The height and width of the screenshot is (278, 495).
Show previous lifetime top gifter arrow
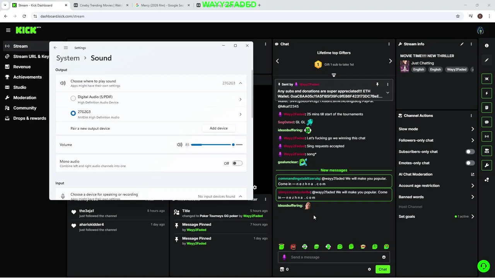click(277, 61)
